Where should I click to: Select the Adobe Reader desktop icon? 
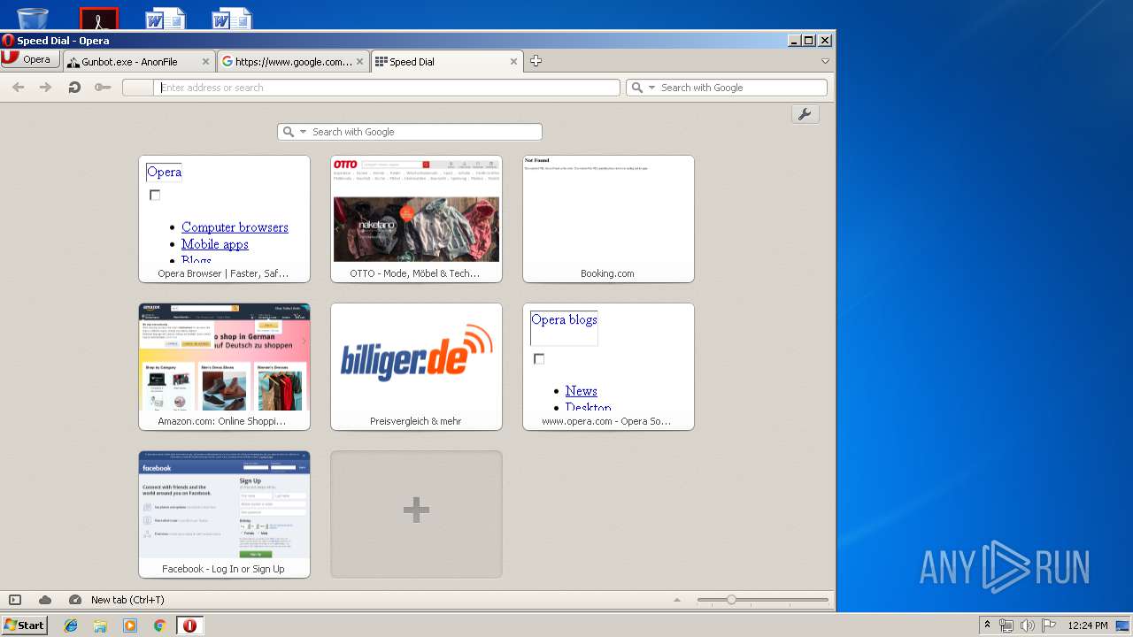click(x=99, y=18)
